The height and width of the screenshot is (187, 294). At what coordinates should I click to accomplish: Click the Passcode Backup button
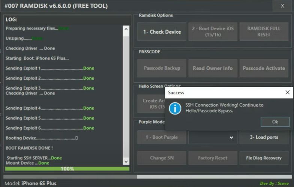click(162, 68)
